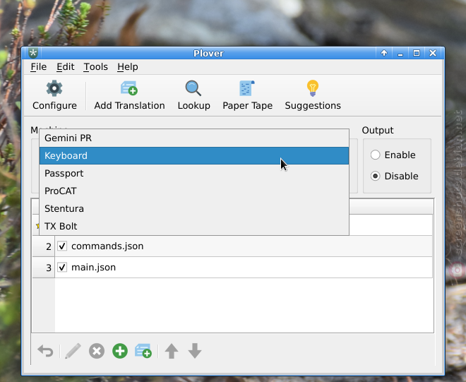Click the pencil edit dictionary icon

73,351
